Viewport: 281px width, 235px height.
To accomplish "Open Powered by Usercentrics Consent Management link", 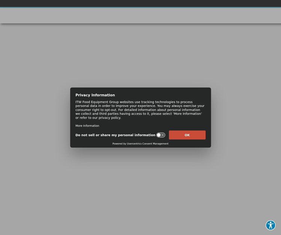I will point(140,144).
